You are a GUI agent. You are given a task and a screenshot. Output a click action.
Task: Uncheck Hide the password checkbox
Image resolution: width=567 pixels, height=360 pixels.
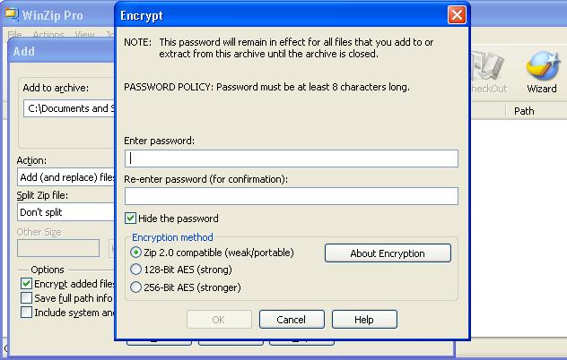(x=130, y=219)
